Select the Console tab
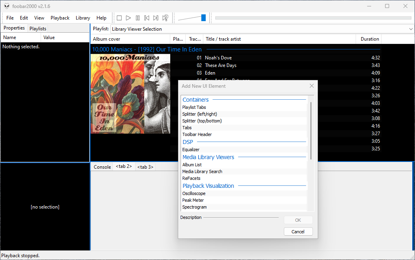The image size is (415, 260). point(102,167)
